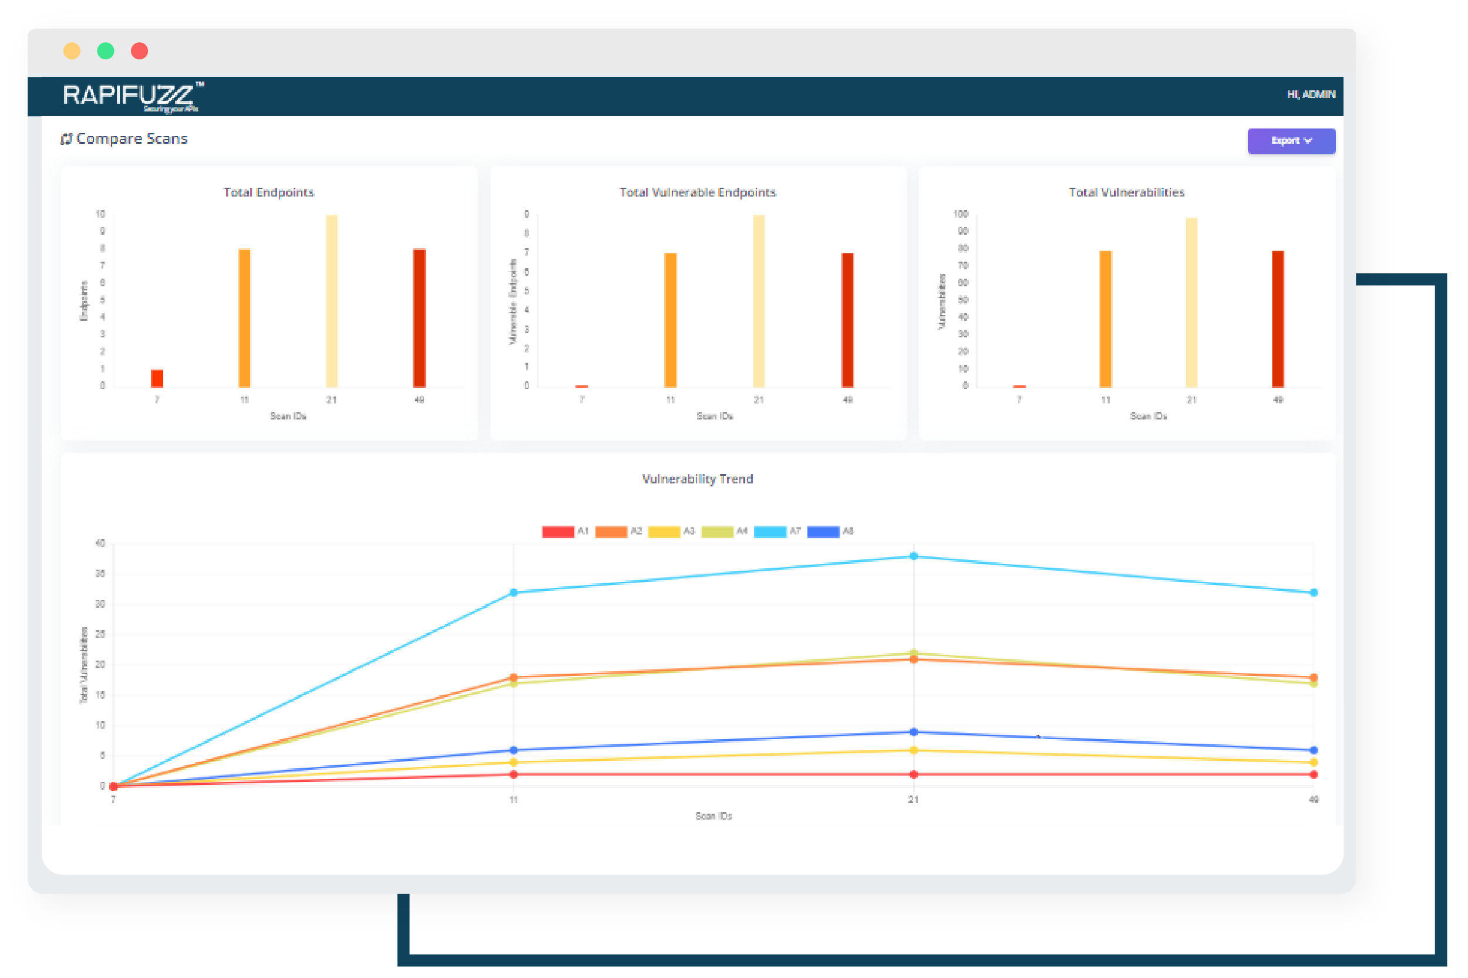Screen dimensions: 1468x978
Task: Click scan 21 bar in Total Endpoints
Action: click(x=332, y=301)
